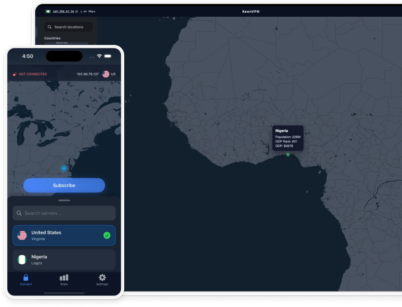Viewport: 402px width, 307px height.
Task: Open the Connect tab on phone
Action: pos(26,280)
